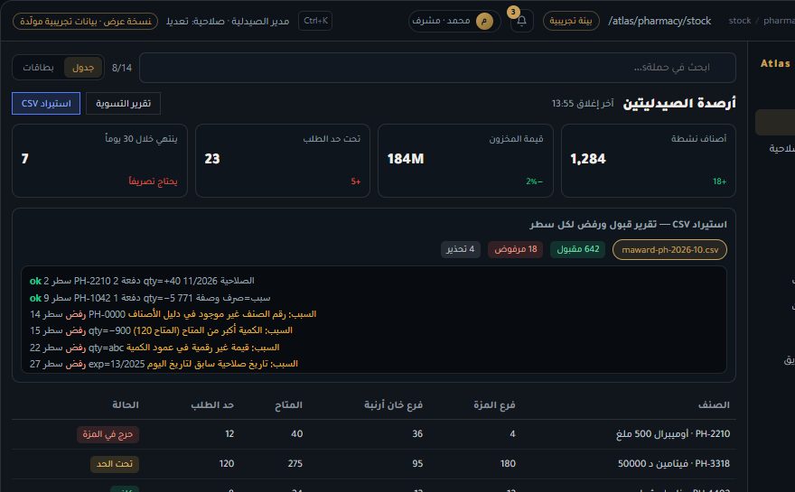The height and width of the screenshot is (492, 795).
Task: Sort by فرع خان أرنبة column header
Action: pos(393,404)
